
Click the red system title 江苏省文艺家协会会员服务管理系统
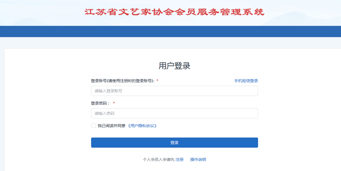[x=174, y=12]
